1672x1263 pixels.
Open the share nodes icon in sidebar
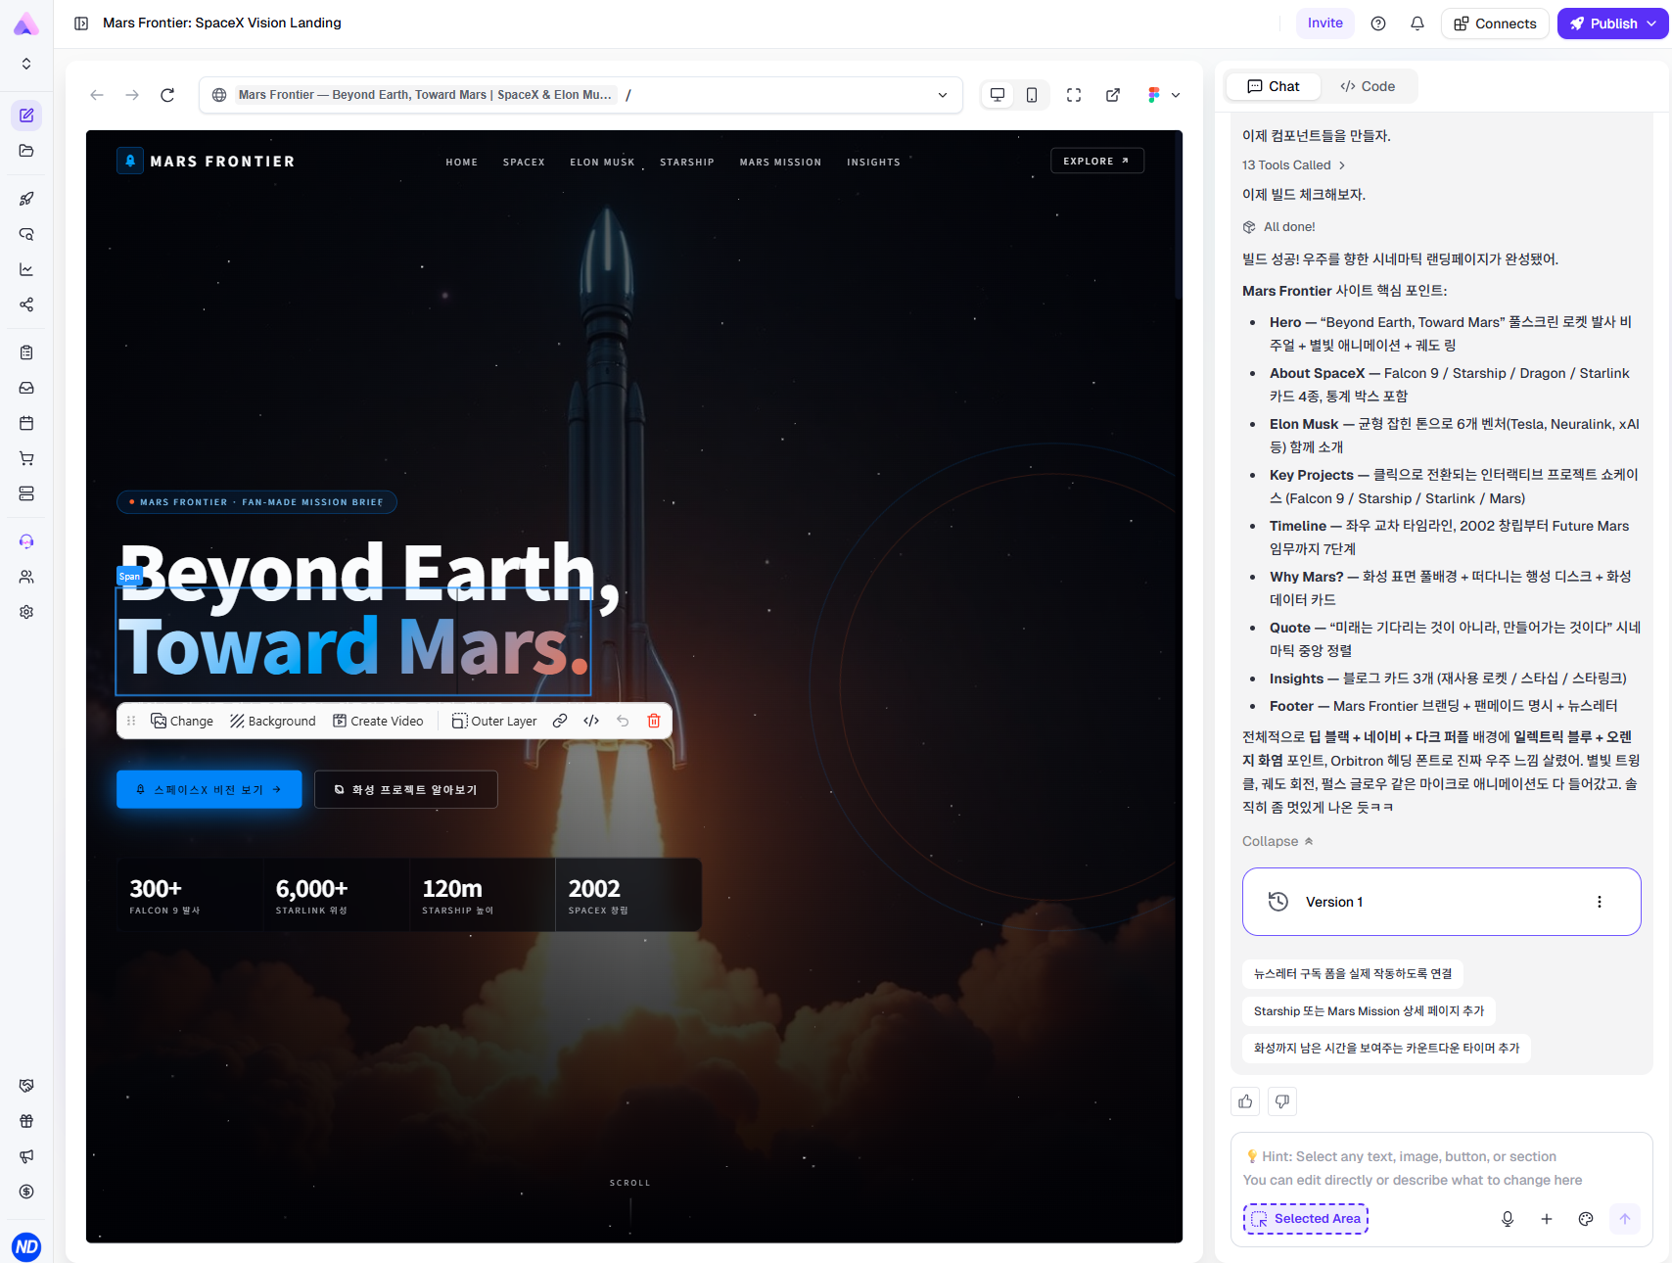coord(26,304)
